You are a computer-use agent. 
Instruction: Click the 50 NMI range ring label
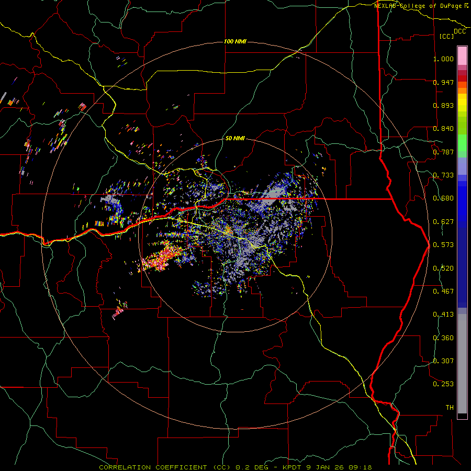coord(235,138)
